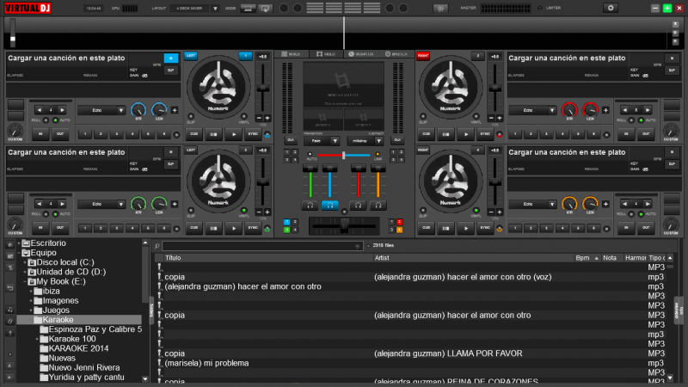The height and width of the screenshot is (387, 688).
Task: Increase deck 4 loop length with right arrow
Action: 648,204
